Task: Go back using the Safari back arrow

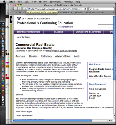Action: pyautogui.click(x=16, y=9)
